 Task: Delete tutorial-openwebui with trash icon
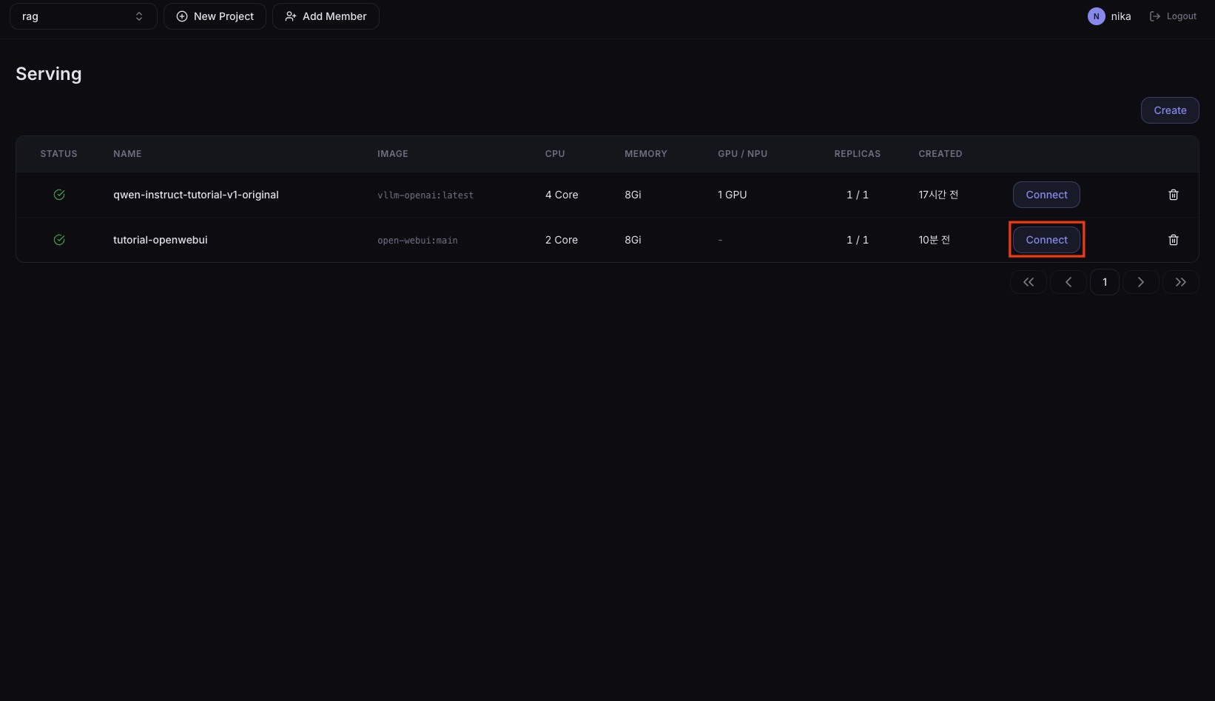click(1173, 240)
